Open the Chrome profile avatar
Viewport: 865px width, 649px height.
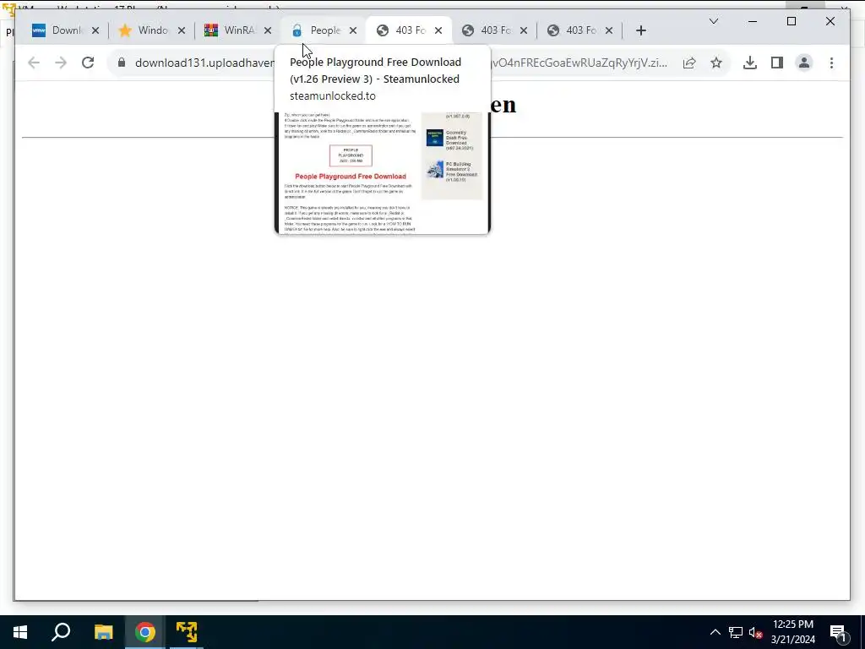coord(804,63)
